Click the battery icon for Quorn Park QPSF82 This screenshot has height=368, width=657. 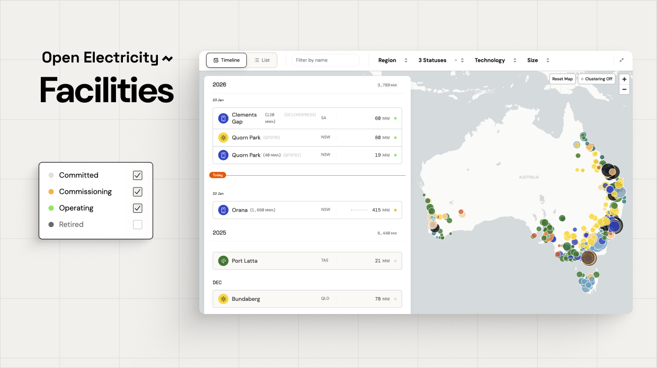coord(224,155)
